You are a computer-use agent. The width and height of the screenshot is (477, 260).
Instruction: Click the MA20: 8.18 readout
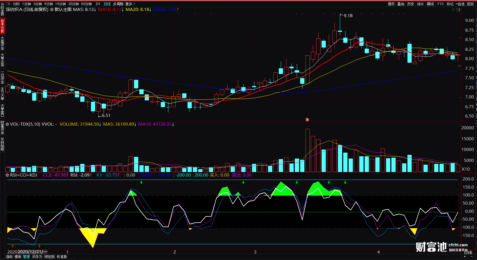(139, 10)
